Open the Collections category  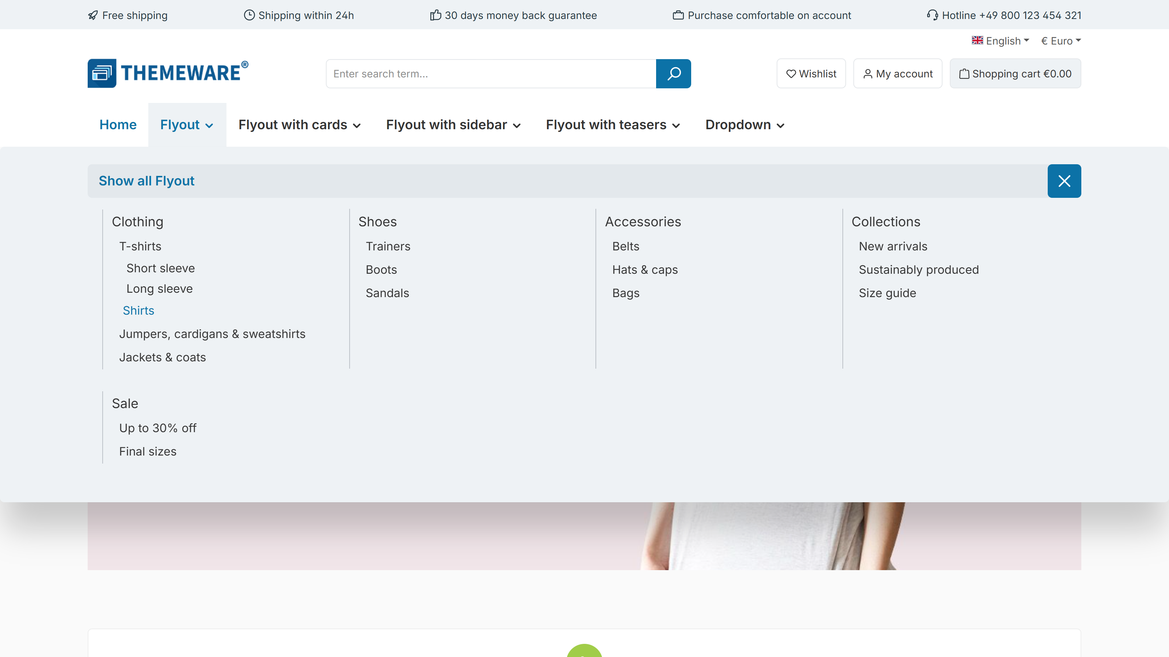[886, 222]
